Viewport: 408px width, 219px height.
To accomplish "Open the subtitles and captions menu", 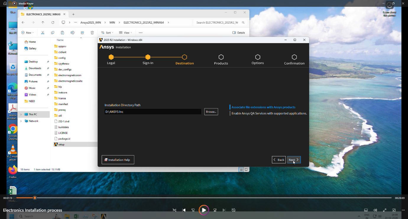I will coord(366,210).
